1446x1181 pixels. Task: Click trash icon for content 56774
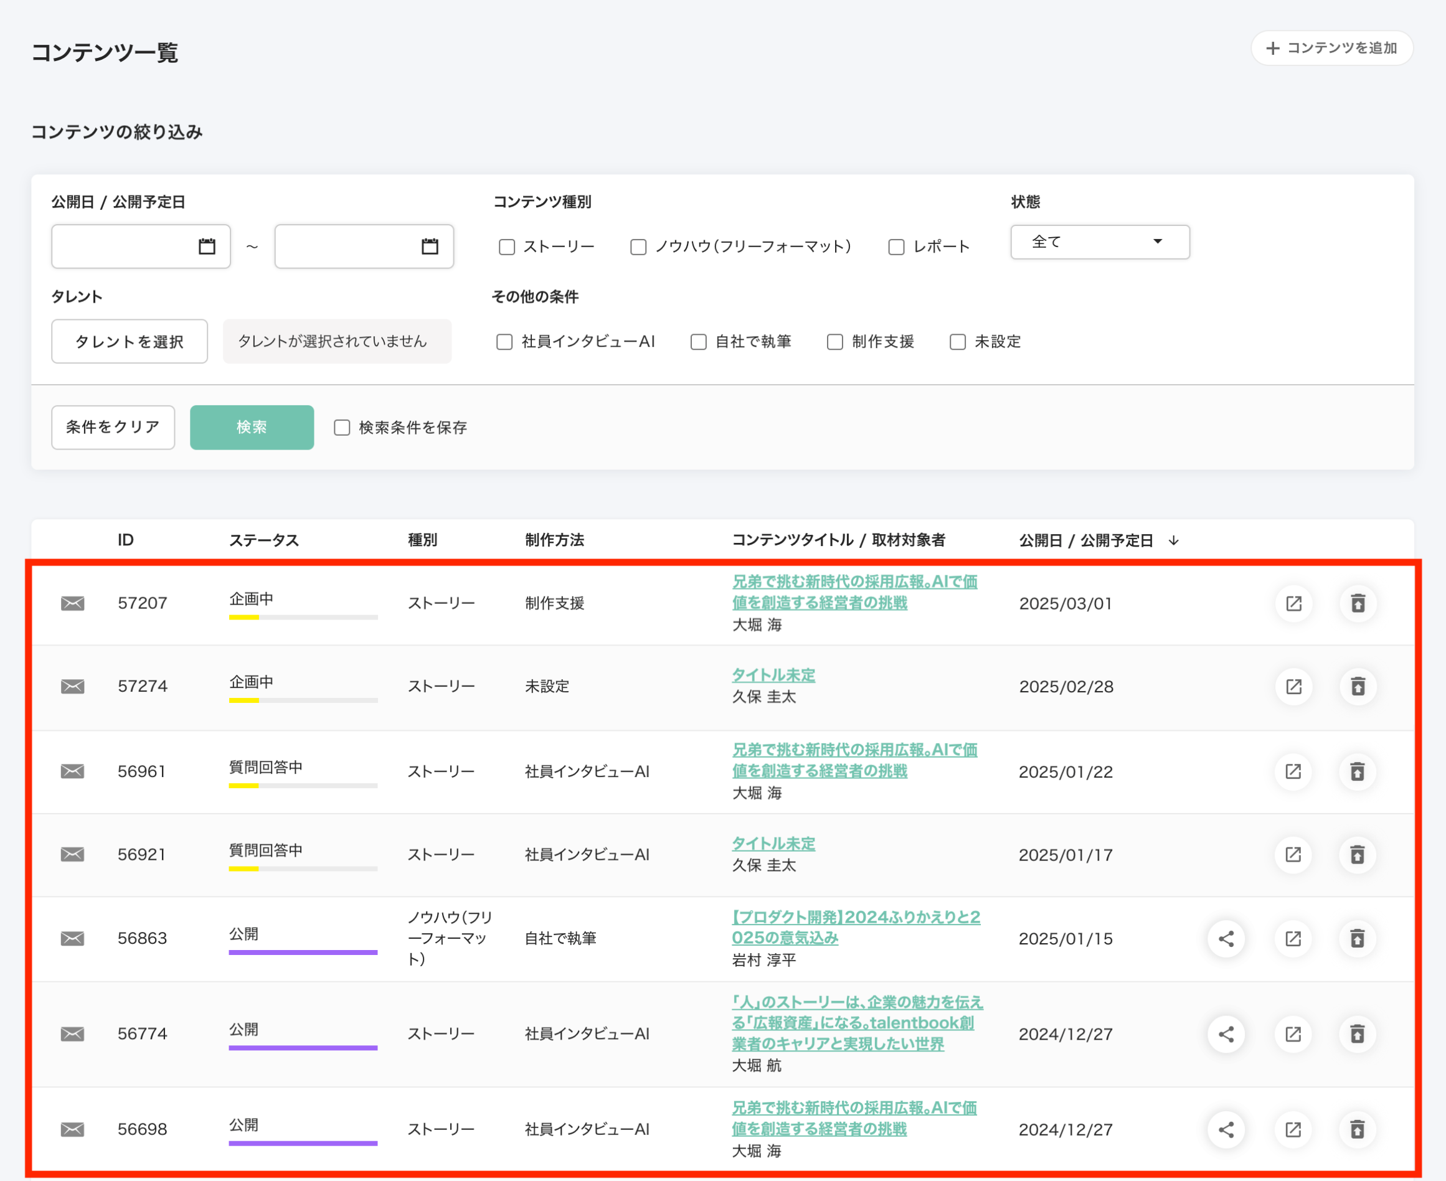[1358, 1034]
